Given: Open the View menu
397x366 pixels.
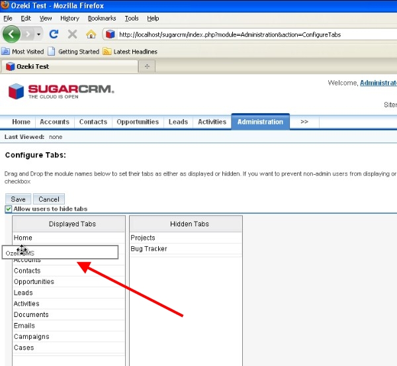Looking at the screenshot, I should 46,19.
